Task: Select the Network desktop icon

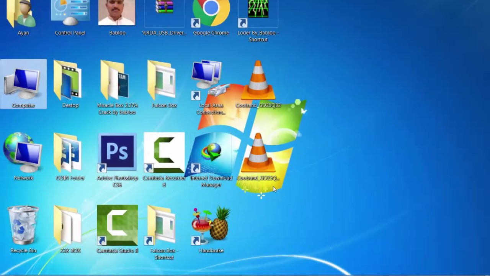Action: 23,153
